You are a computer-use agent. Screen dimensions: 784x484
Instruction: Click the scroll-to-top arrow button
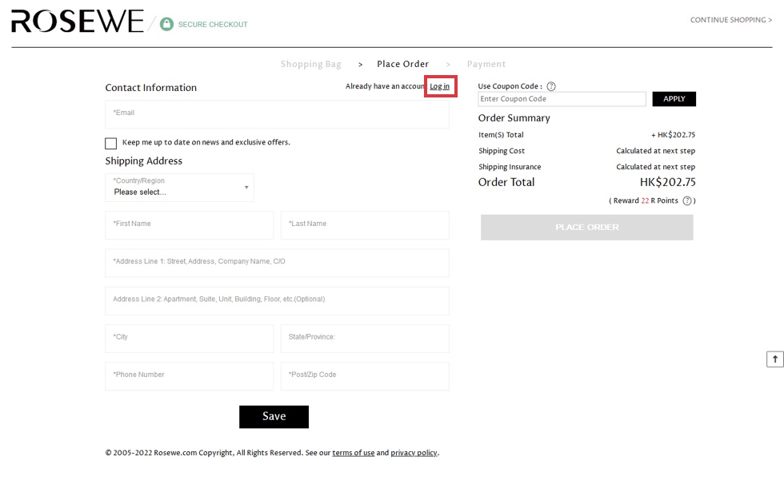(774, 359)
